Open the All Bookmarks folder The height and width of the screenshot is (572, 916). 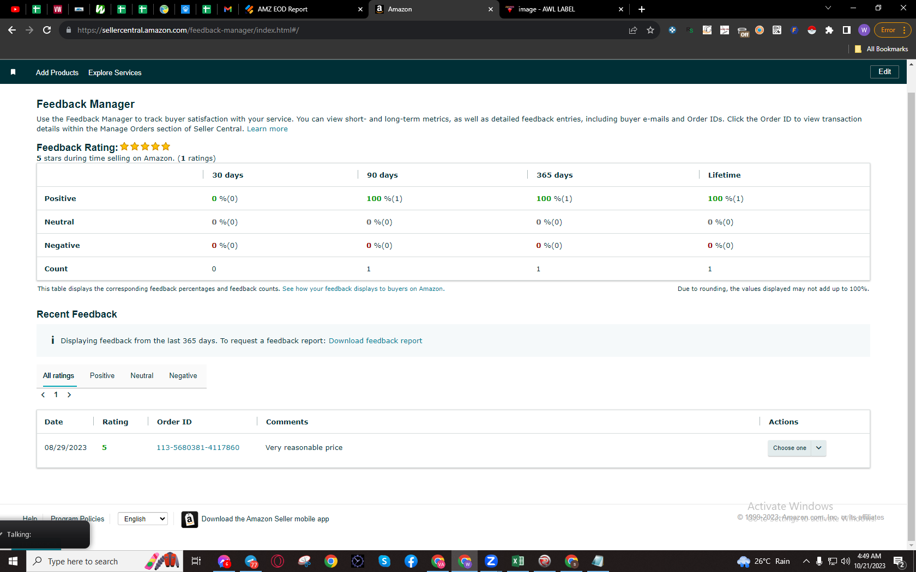pos(882,49)
